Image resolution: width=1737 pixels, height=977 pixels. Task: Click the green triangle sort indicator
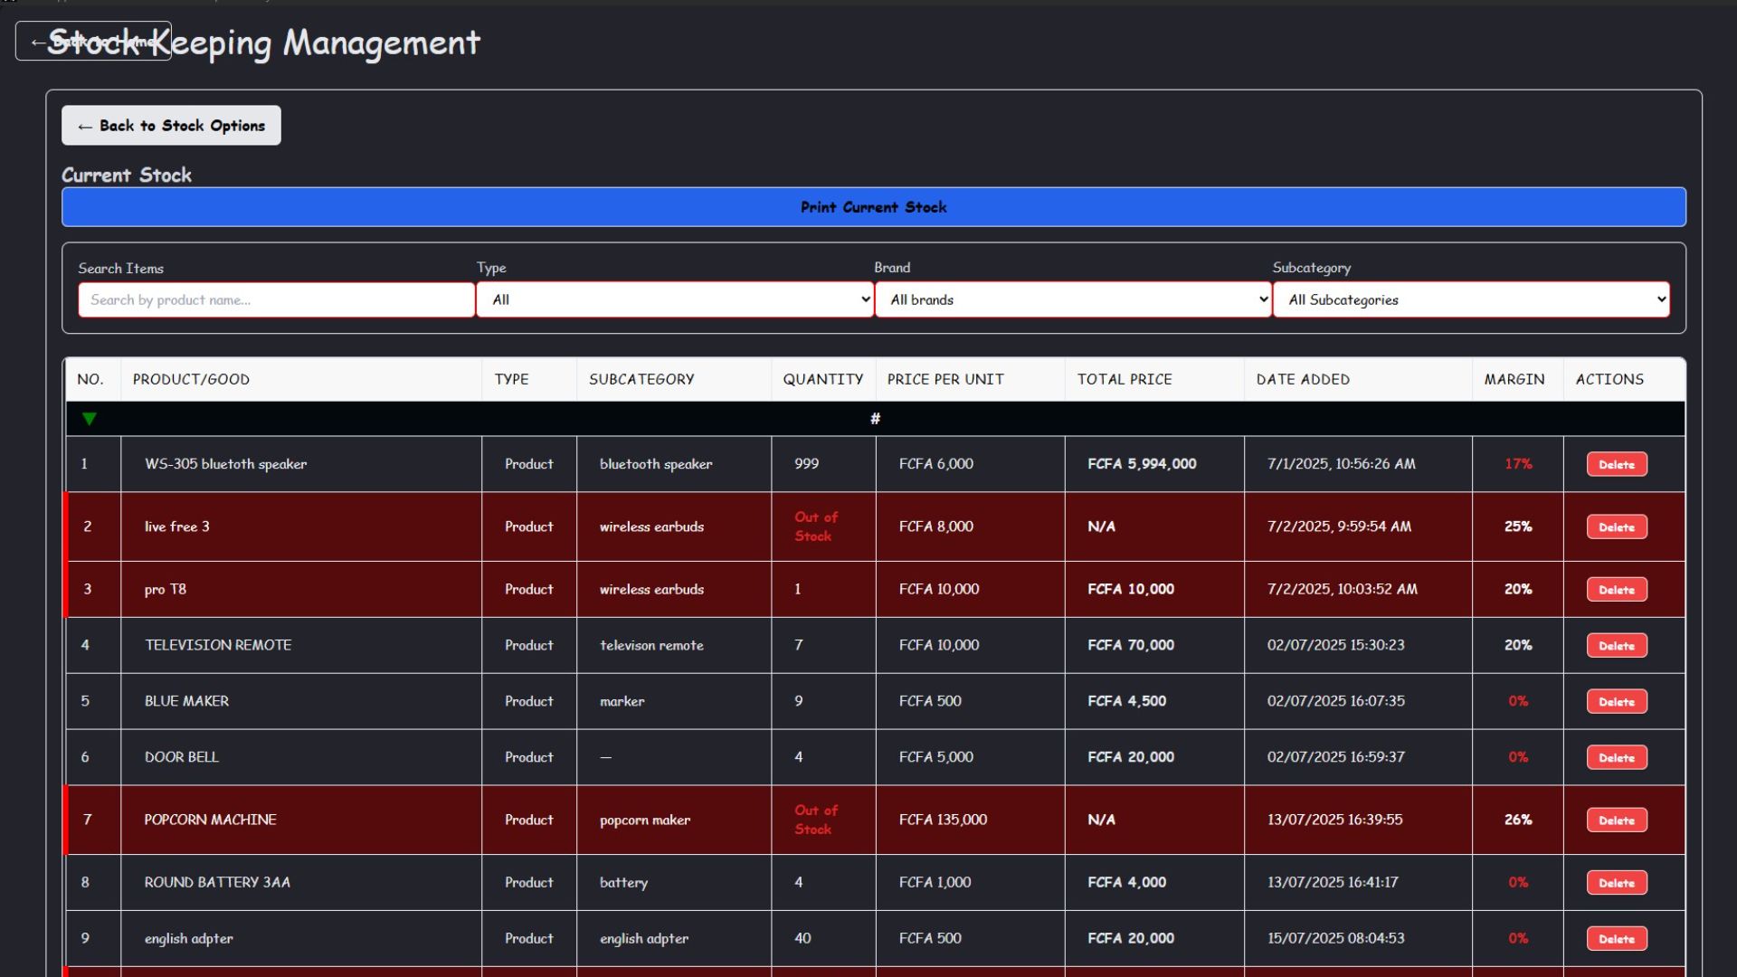pyautogui.click(x=89, y=419)
